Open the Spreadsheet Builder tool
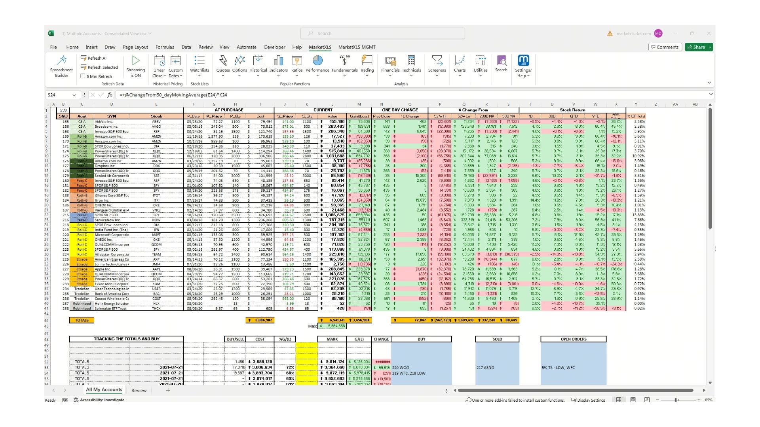 pos(61,66)
